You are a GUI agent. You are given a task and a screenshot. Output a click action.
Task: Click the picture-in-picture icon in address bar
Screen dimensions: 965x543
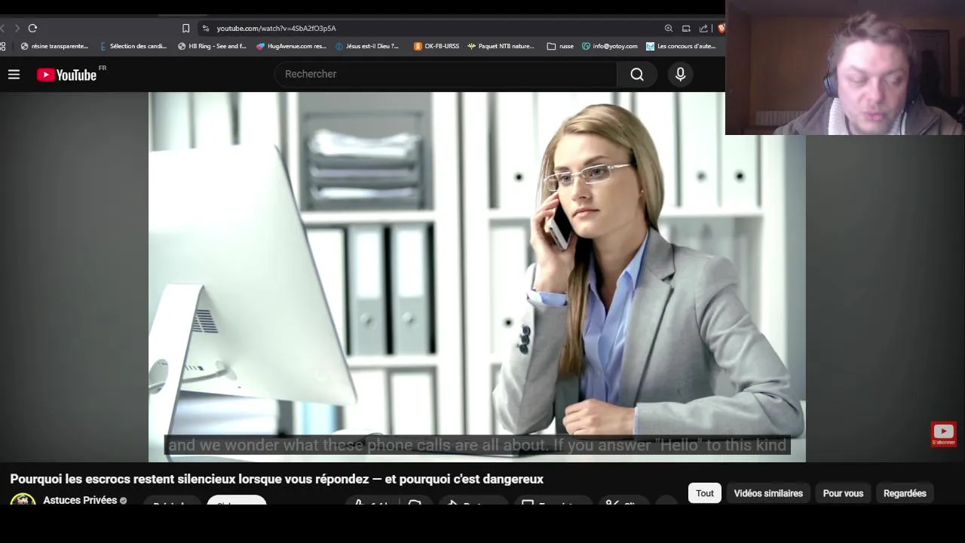686,28
